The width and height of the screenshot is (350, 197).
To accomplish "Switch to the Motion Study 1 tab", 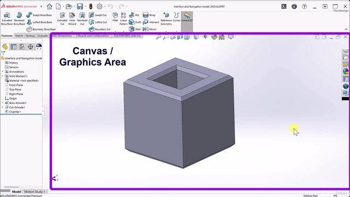I will pos(34,192).
